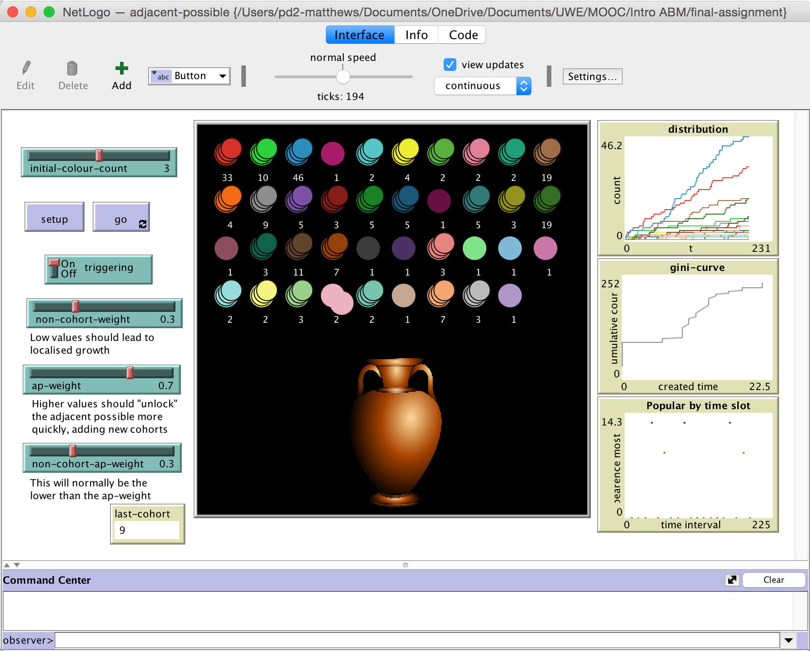Viewport: 810px width, 651px height.
Task: Click the green plus next to Add label
Action: coord(121,68)
